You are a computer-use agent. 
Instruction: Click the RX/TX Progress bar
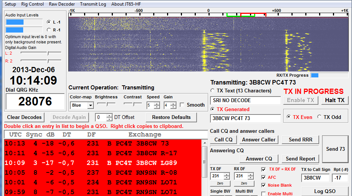click(x=329, y=75)
